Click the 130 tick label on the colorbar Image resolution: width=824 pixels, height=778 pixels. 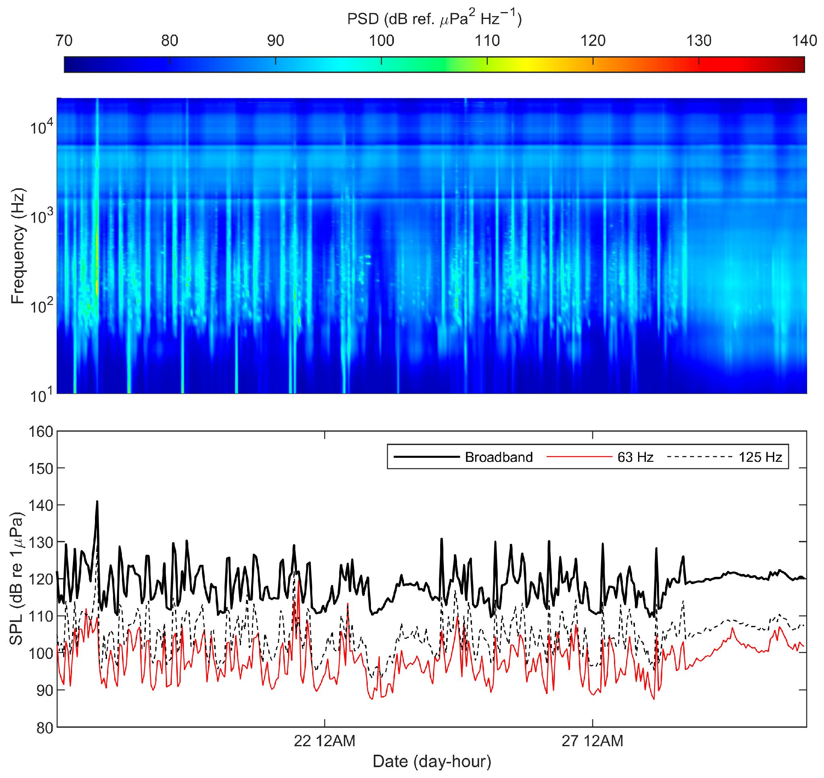[x=698, y=41]
